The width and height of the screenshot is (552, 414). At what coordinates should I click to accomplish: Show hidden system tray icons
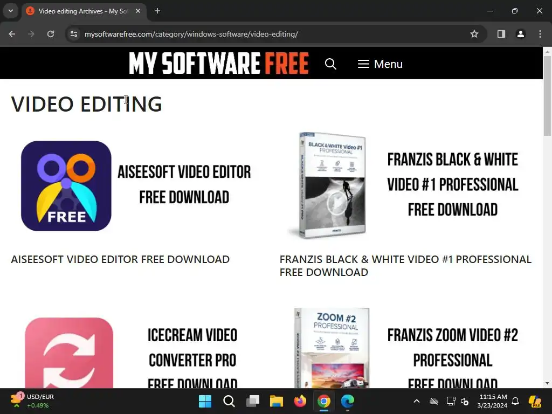[x=417, y=401]
